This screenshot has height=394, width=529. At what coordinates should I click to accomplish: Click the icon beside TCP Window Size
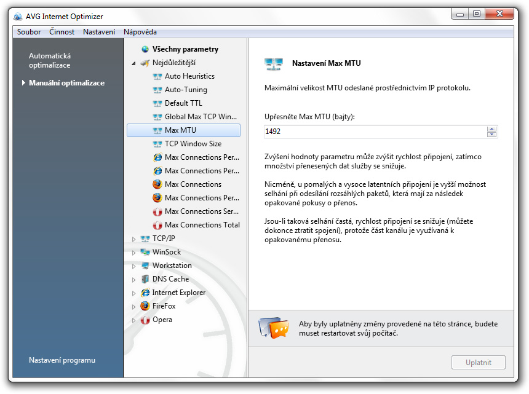[x=157, y=144]
